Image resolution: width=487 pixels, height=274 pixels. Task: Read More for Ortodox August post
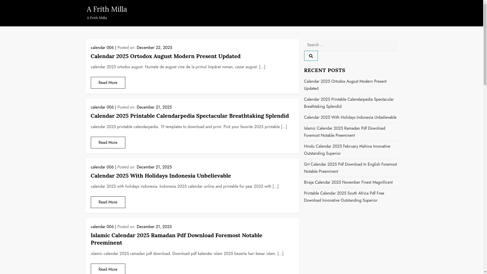(x=108, y=83)
